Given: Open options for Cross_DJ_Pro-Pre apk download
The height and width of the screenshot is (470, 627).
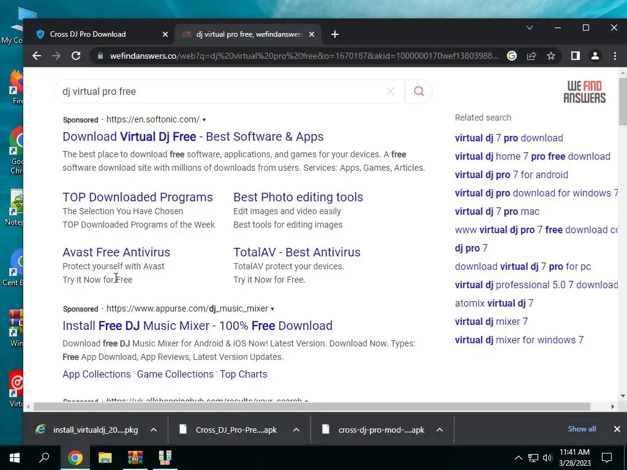Looking at the screenshot, I should click(296, 430).
